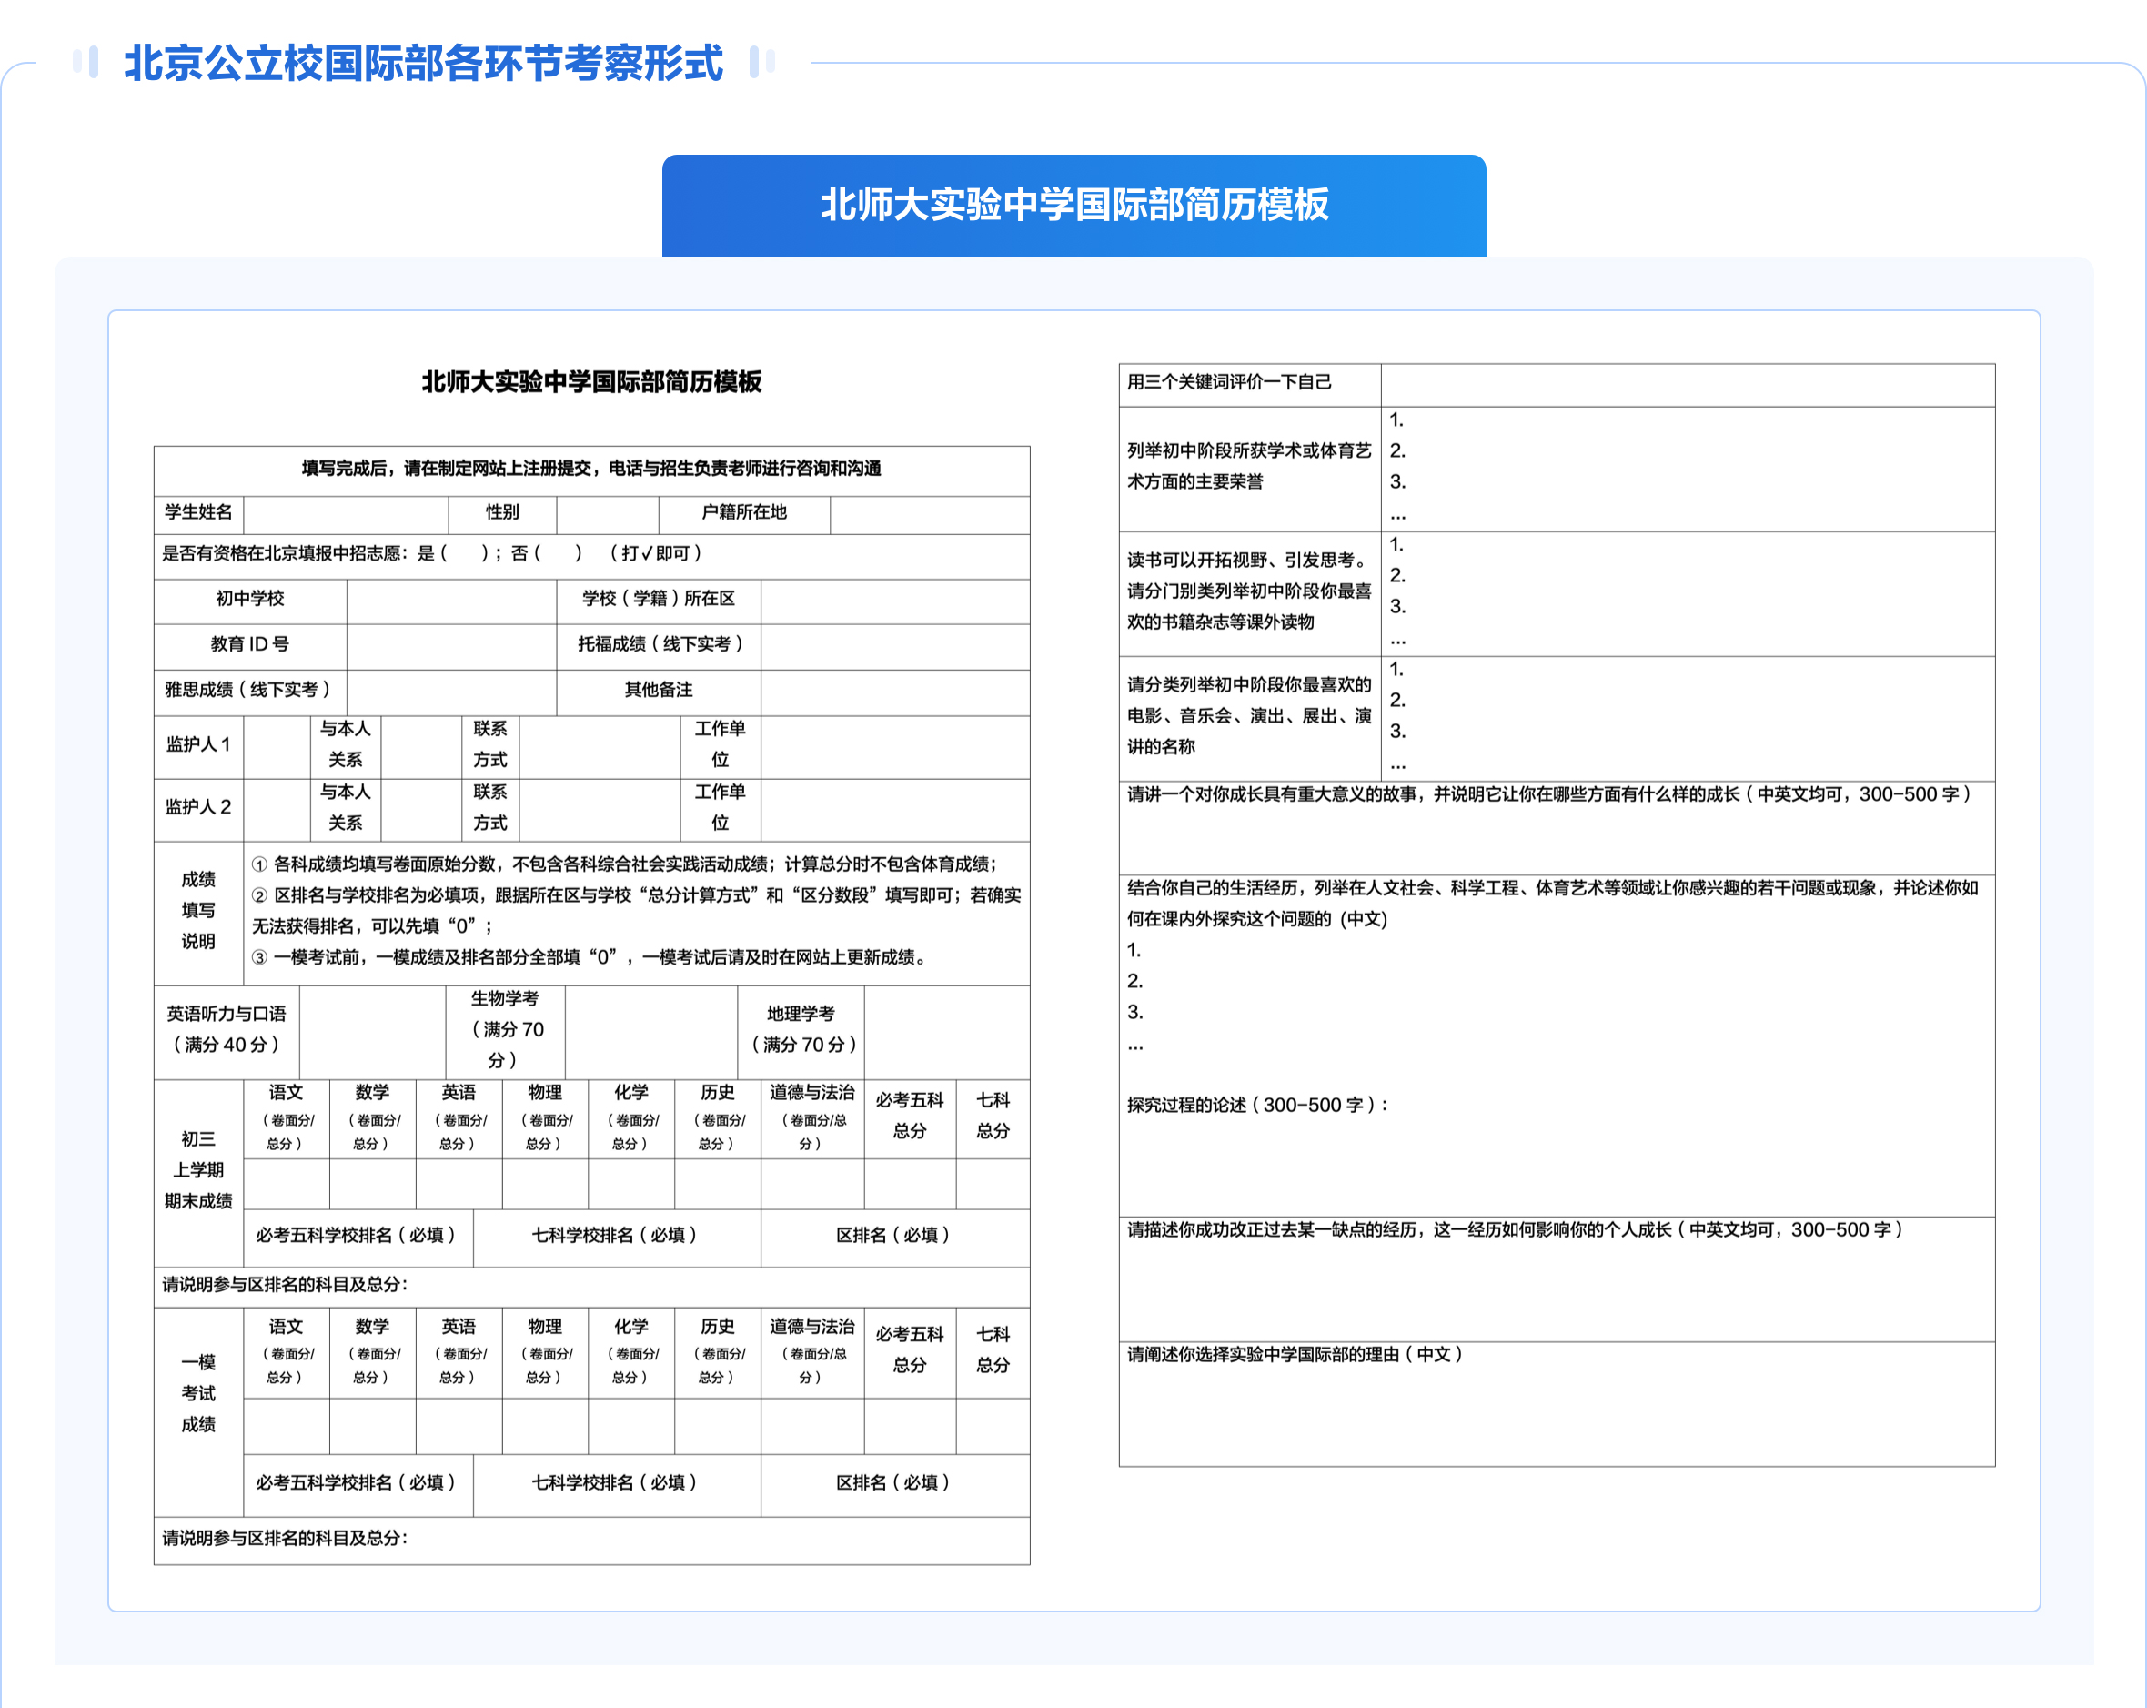This screenshot has height=1708, width=2147.
Task: Click the 性别 label cell
Action: tap(502, 513)
